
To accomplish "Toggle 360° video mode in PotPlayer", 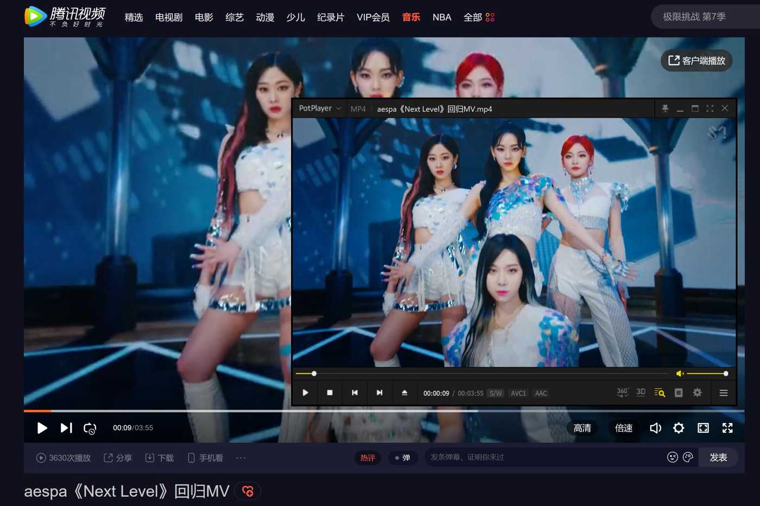I will click(x=622, y=392).
